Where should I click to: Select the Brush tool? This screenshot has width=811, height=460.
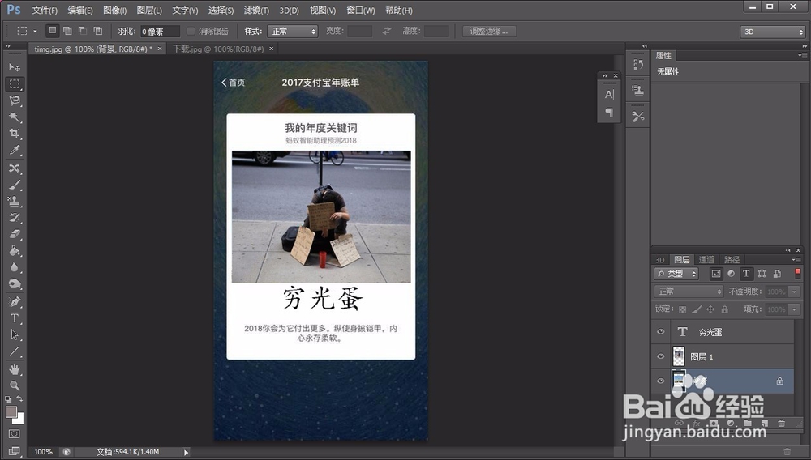click(15, 185)
